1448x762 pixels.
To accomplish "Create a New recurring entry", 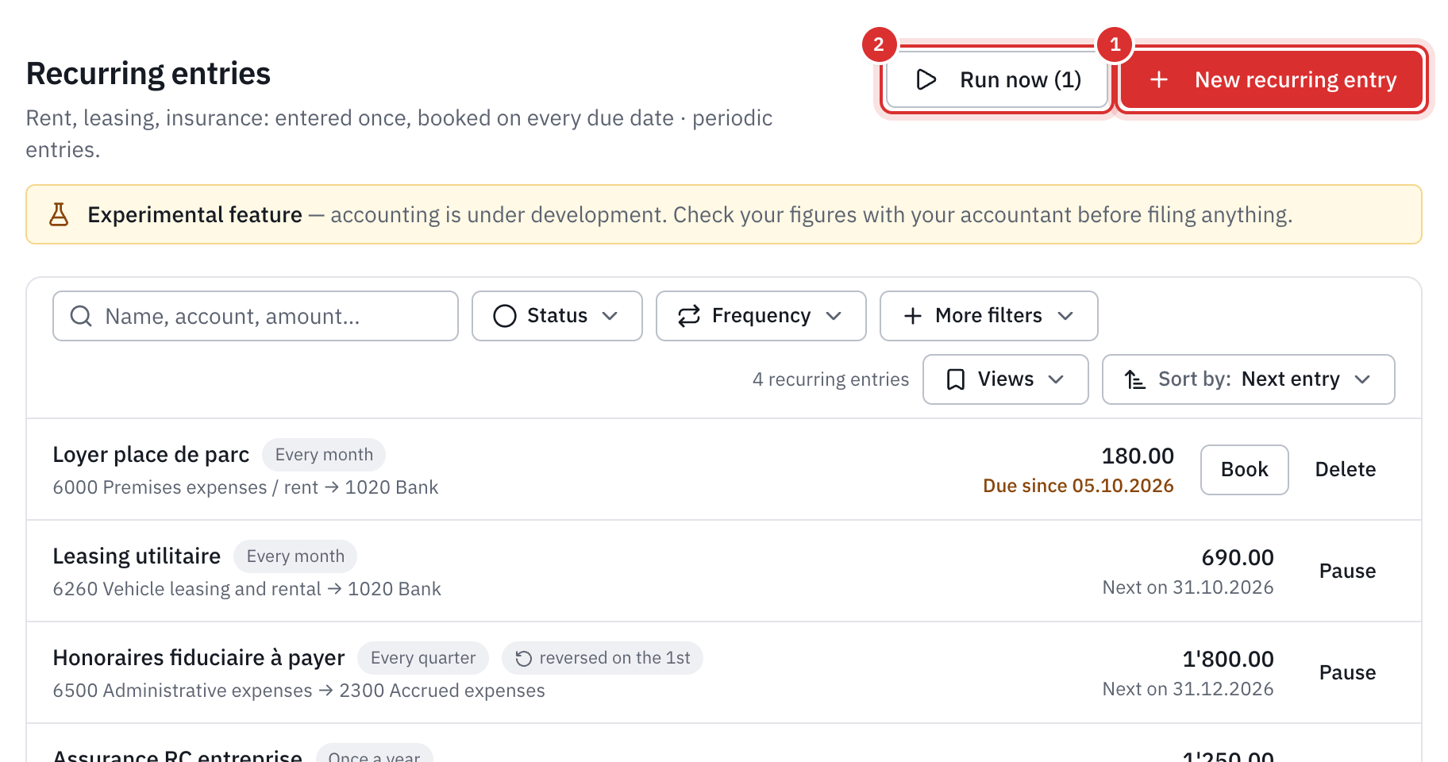I will tap(1272, 79).
